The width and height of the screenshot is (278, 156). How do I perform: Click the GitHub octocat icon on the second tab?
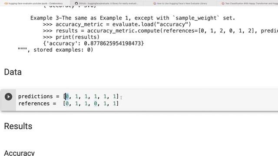(x=76, y=3)
